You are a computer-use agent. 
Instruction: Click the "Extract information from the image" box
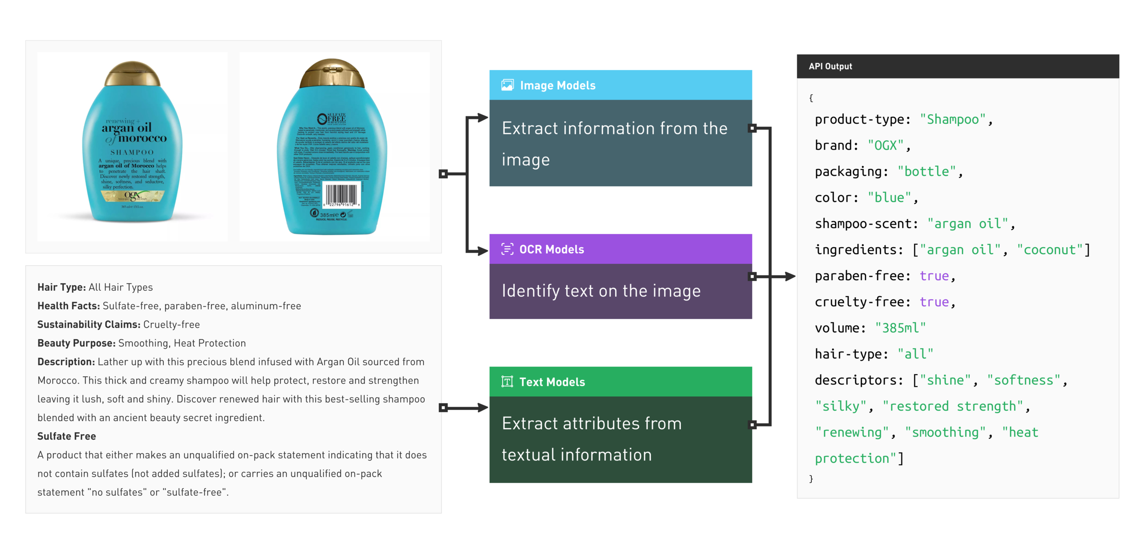tap(620, 143)
